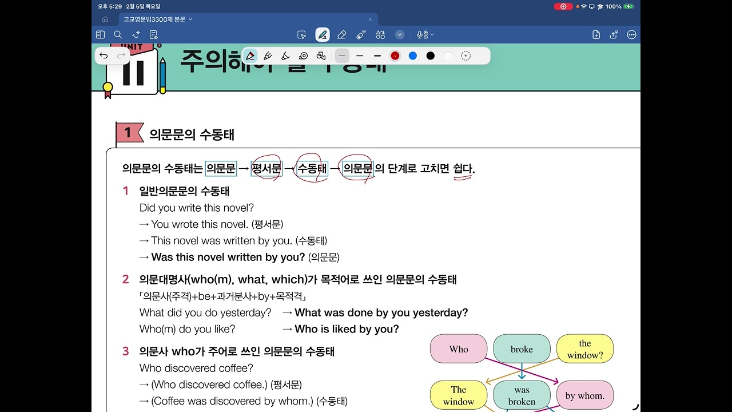Tap the time display 오후 5:29
Image resolution: width=732 pixels, height=412 pixels.
pos(110,6)
